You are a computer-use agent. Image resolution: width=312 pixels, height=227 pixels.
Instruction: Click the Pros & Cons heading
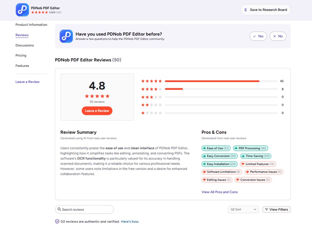coord(214,132)
